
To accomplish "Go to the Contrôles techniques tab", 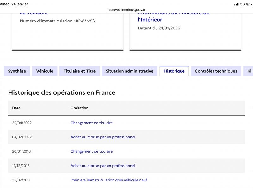I will click(x=216, y=71).
